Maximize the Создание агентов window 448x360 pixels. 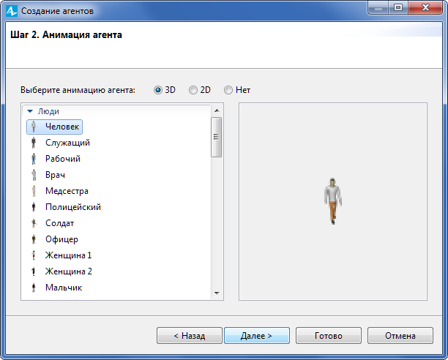click(398, 8)
